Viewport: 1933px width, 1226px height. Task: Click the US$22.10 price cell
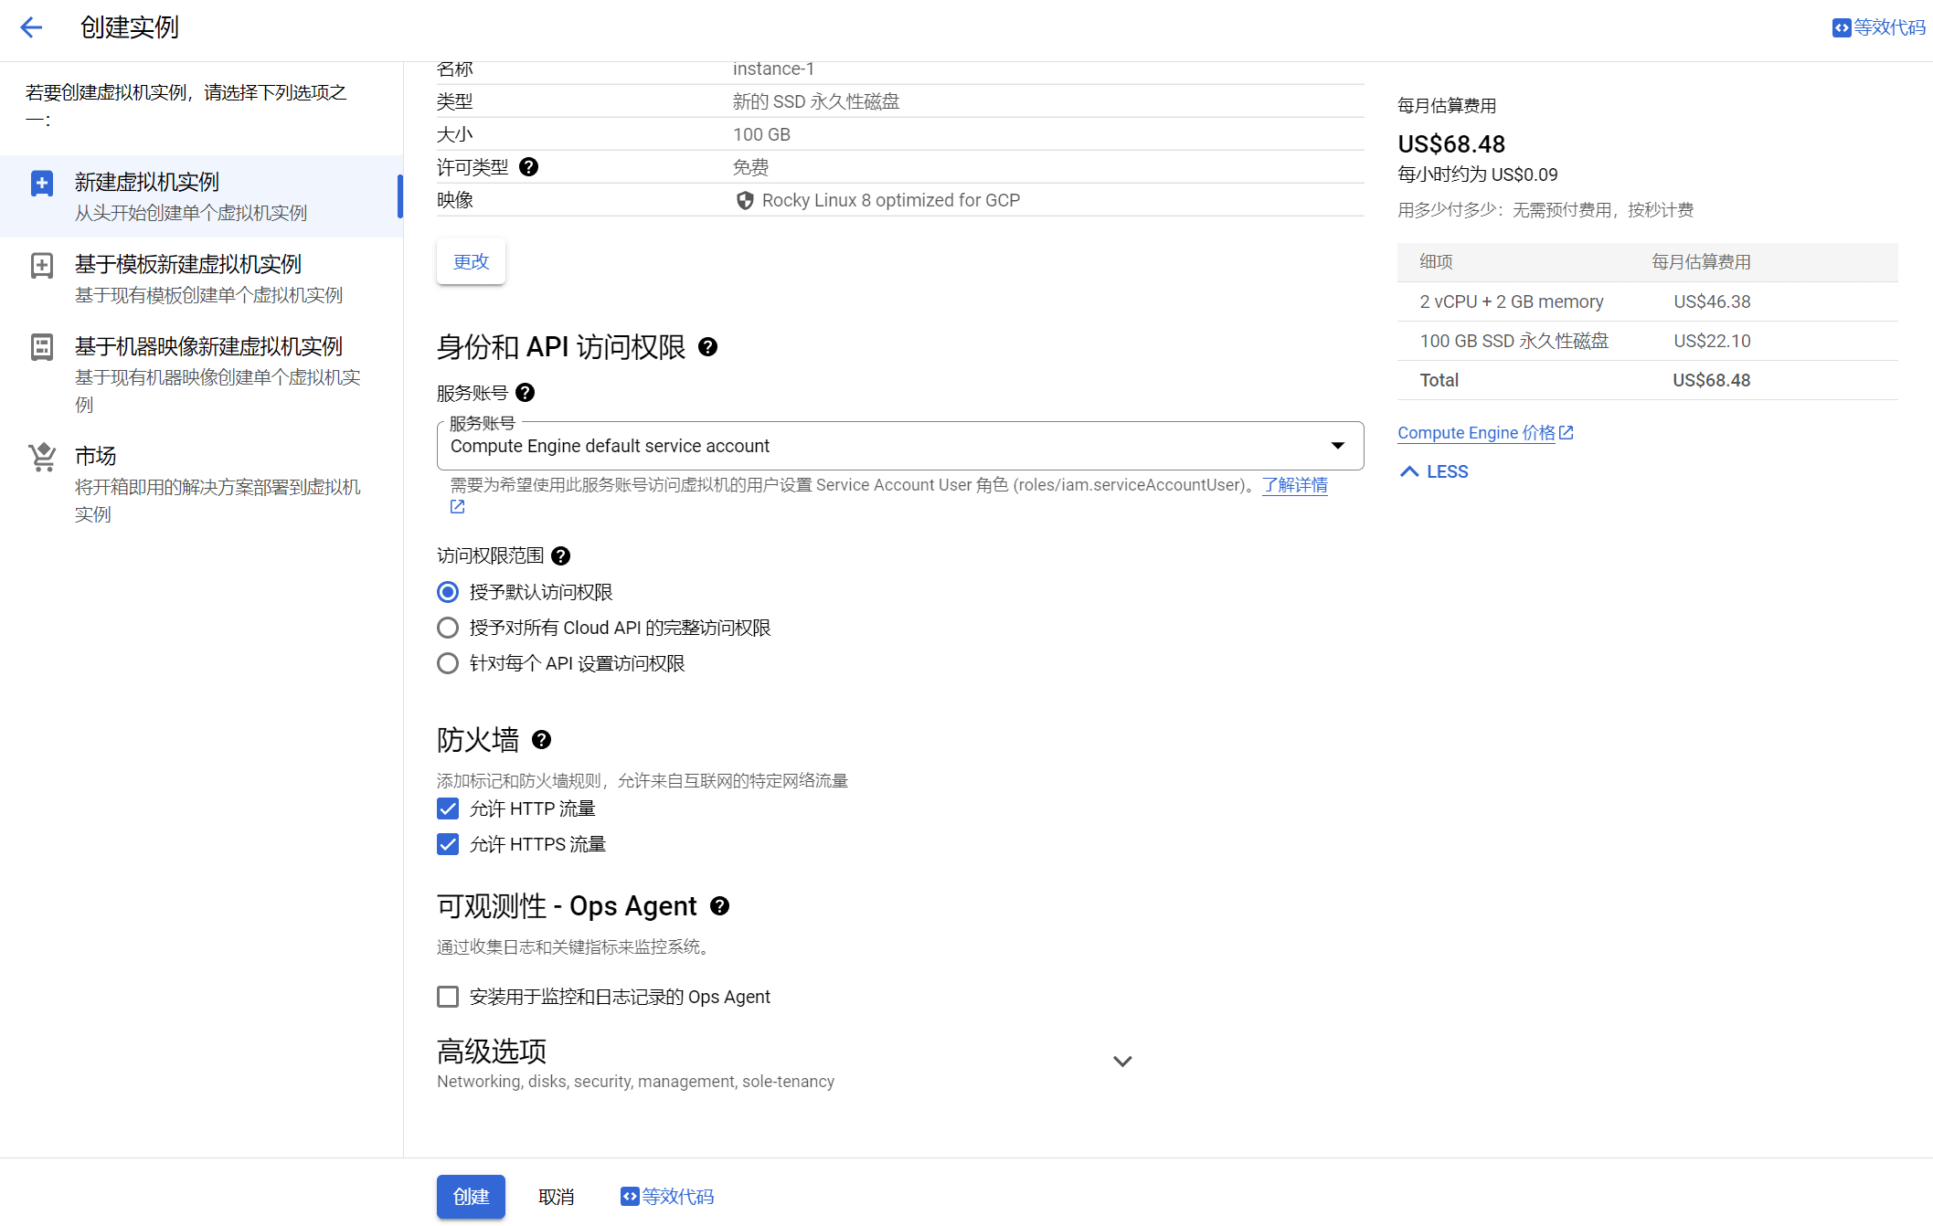1712,341
